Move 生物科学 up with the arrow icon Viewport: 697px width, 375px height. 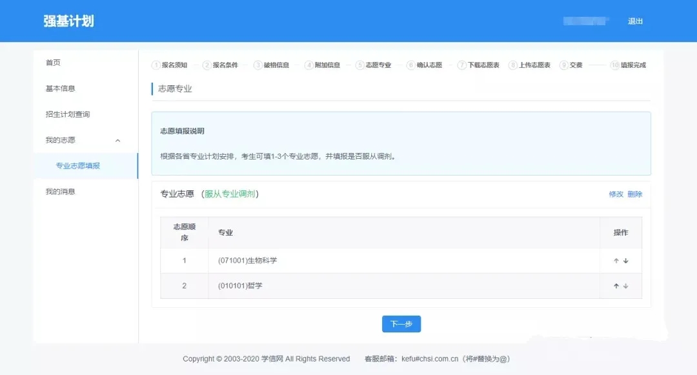point(616,261)
